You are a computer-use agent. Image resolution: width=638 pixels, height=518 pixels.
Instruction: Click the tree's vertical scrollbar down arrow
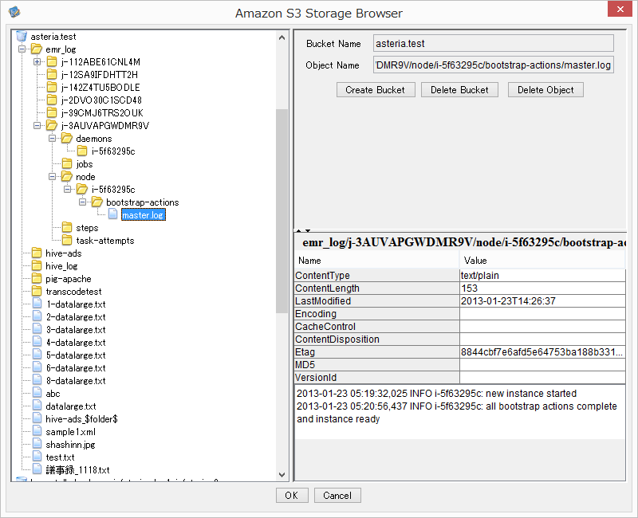point(282,474)
